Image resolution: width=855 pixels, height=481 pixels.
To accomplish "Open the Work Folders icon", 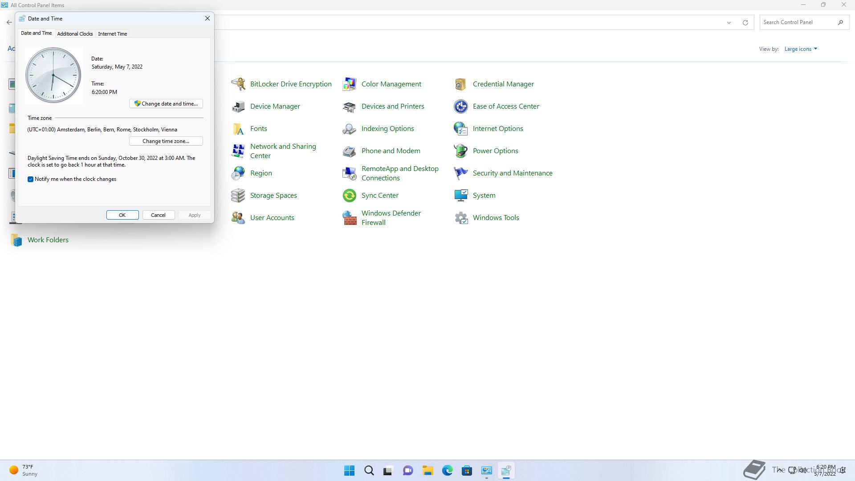I will click(16, 240).
